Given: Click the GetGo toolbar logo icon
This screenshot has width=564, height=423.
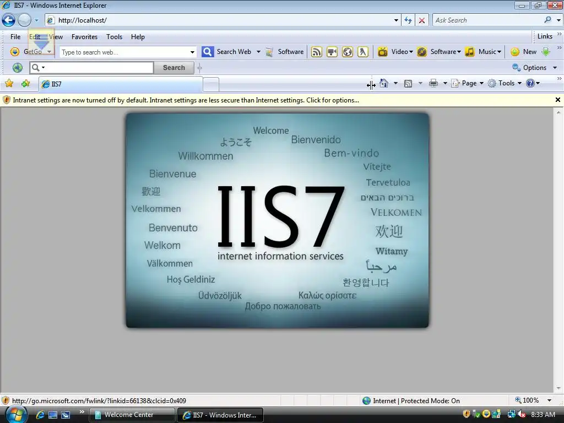Looking at the screenshot, I should [x=15, y=52].
